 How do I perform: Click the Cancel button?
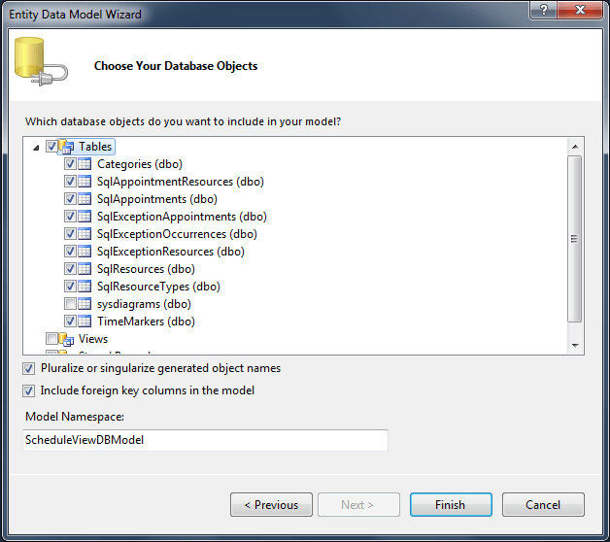pos(543,505)
